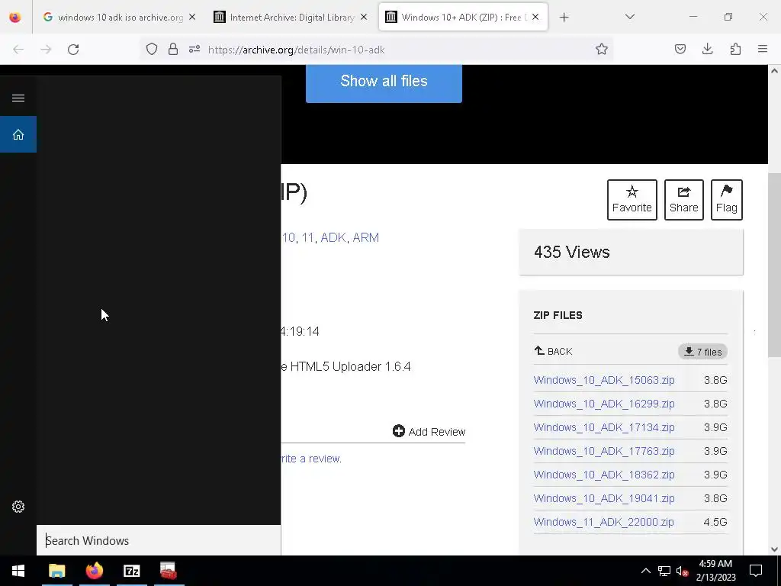Reload the current page
The width and height of the screenshot is (781, 586).
point(73,50)
